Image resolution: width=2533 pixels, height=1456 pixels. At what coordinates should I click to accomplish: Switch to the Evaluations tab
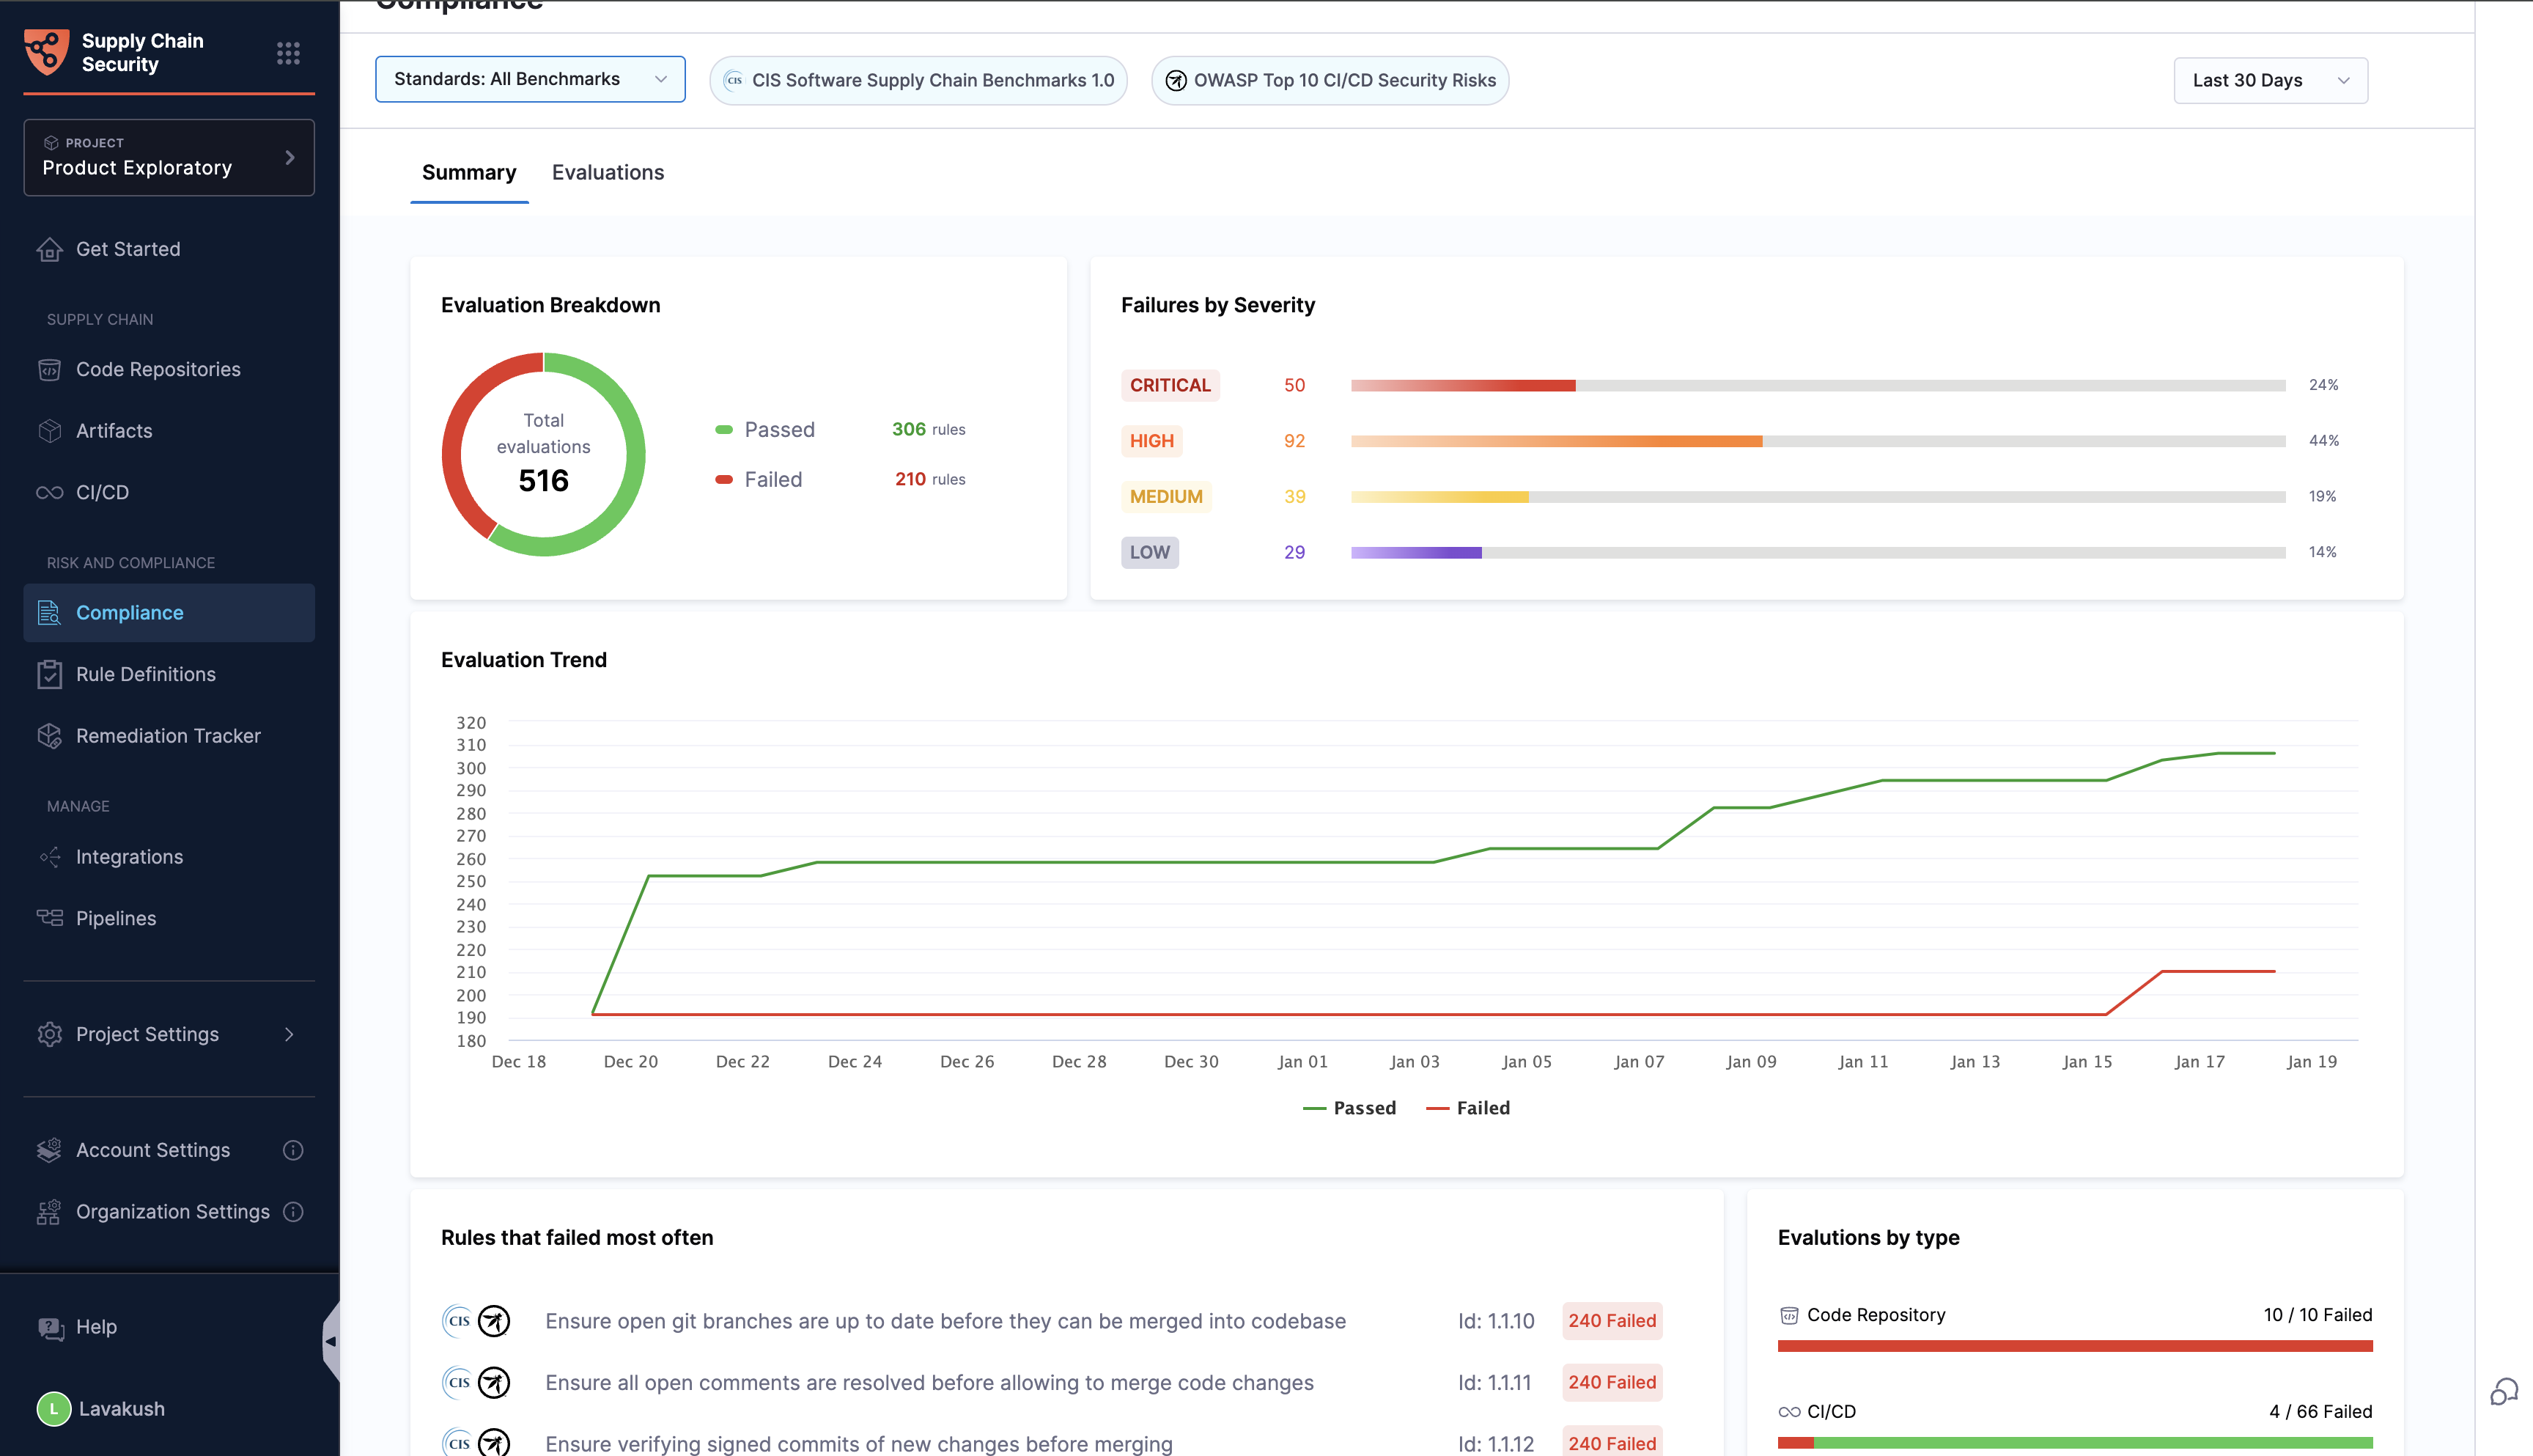tap(608, 173)
